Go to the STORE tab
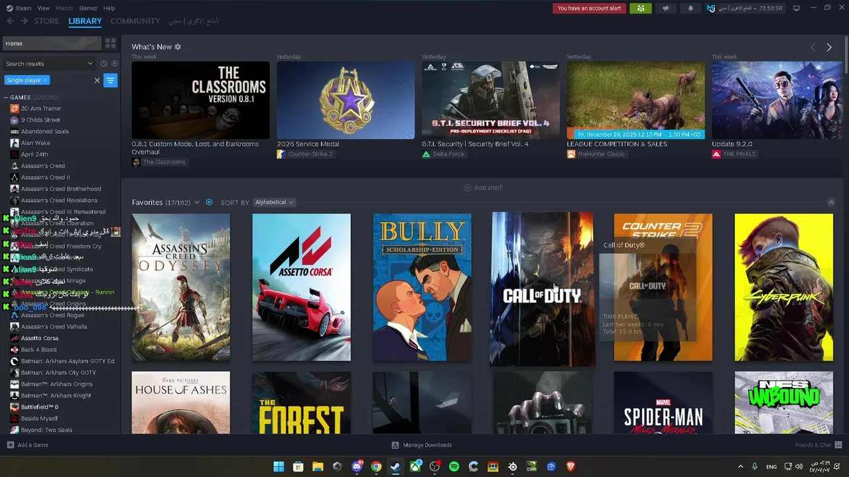Viewport: 849px width, 477px height. (x=46, y=21)
